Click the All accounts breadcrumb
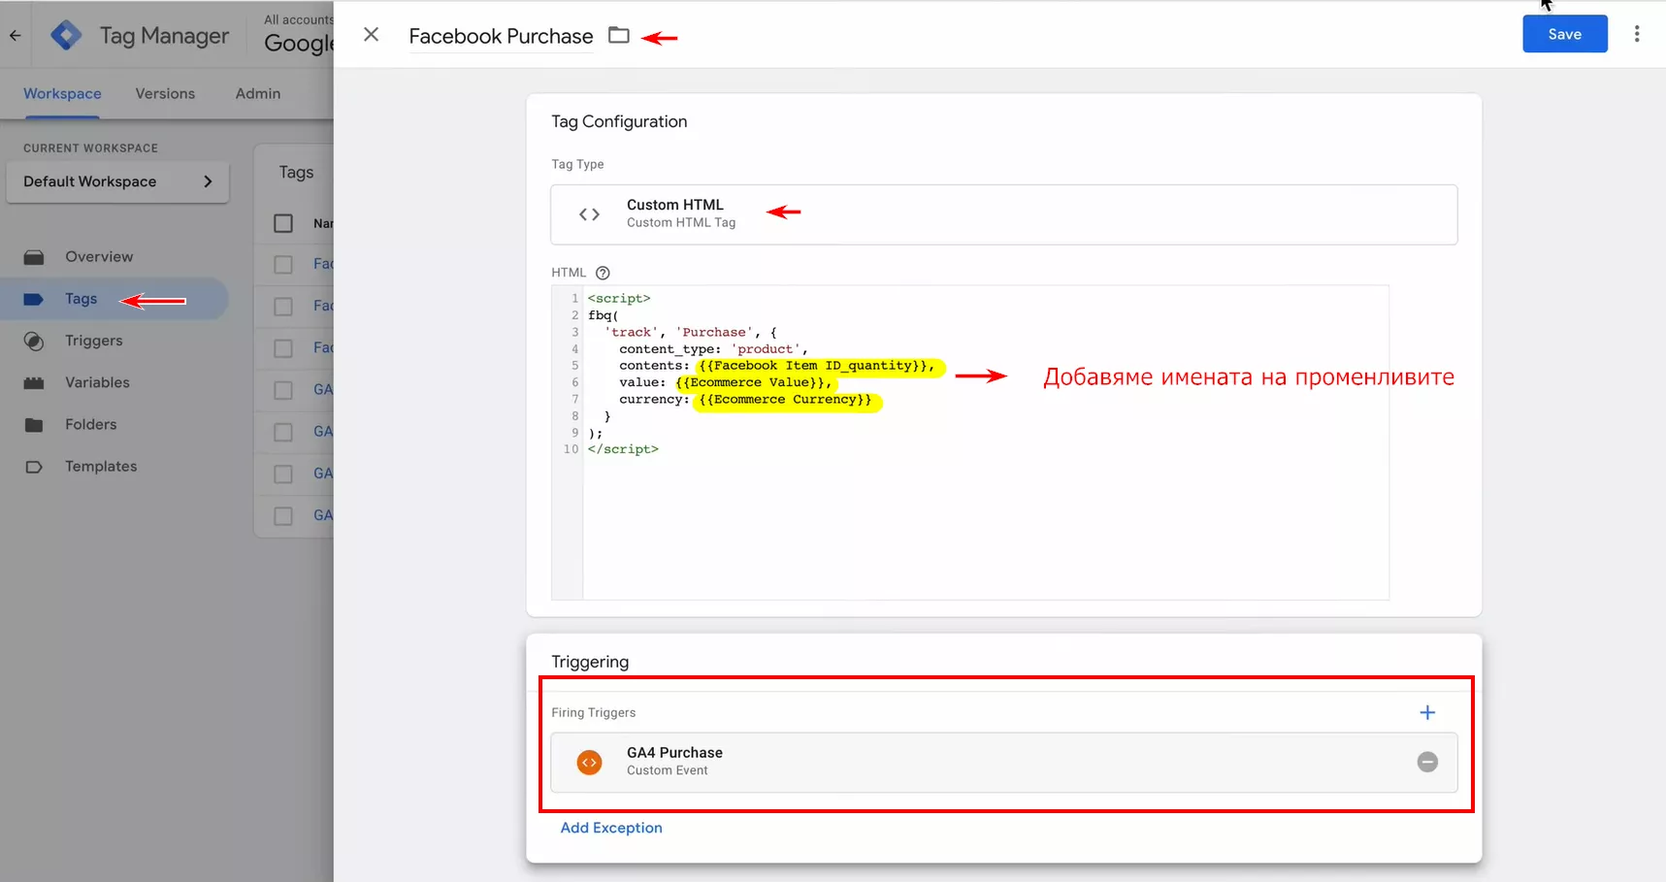This screenshot has height=882, width=1666. click(299, 19)
